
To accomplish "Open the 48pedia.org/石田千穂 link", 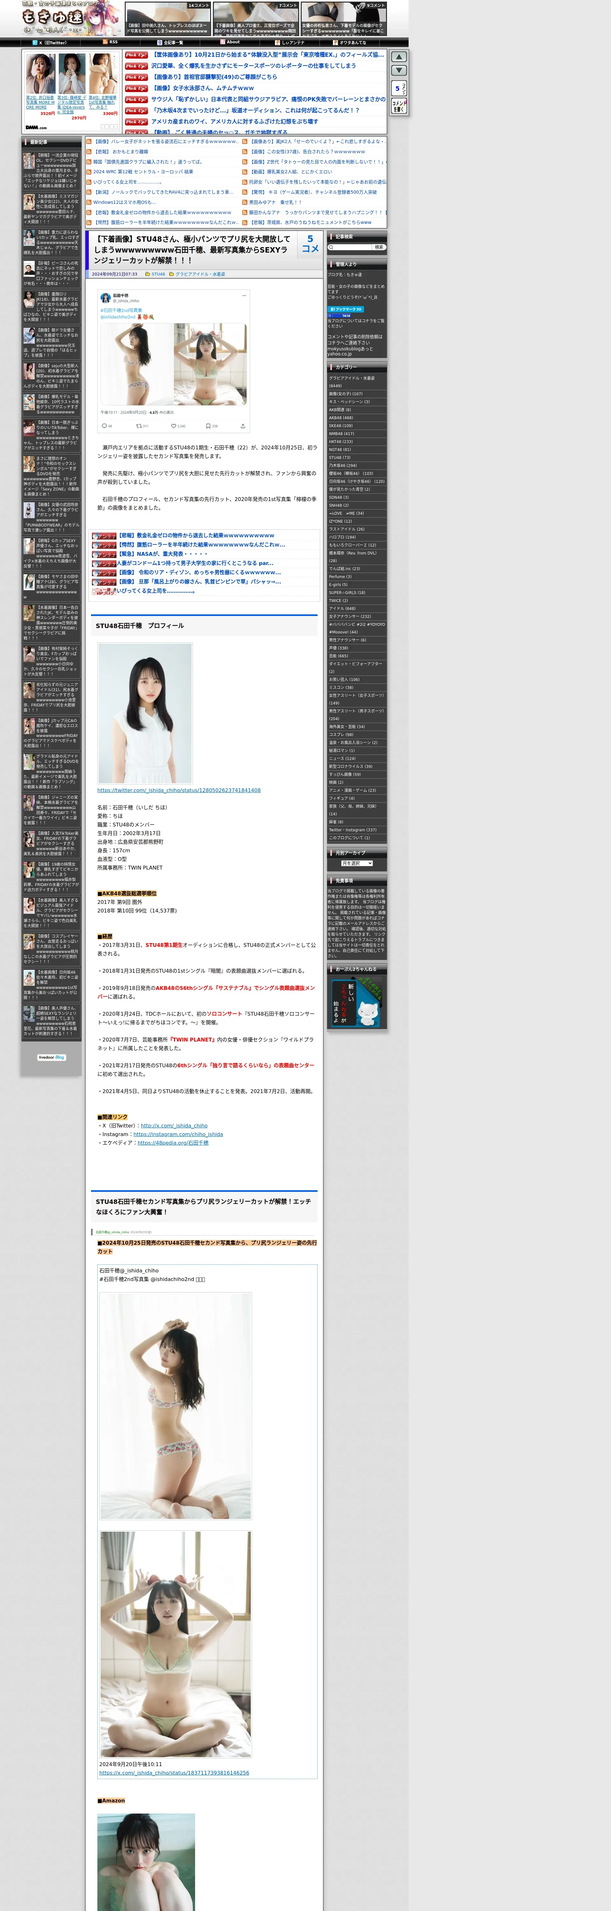I will [x=173, y=1142].
